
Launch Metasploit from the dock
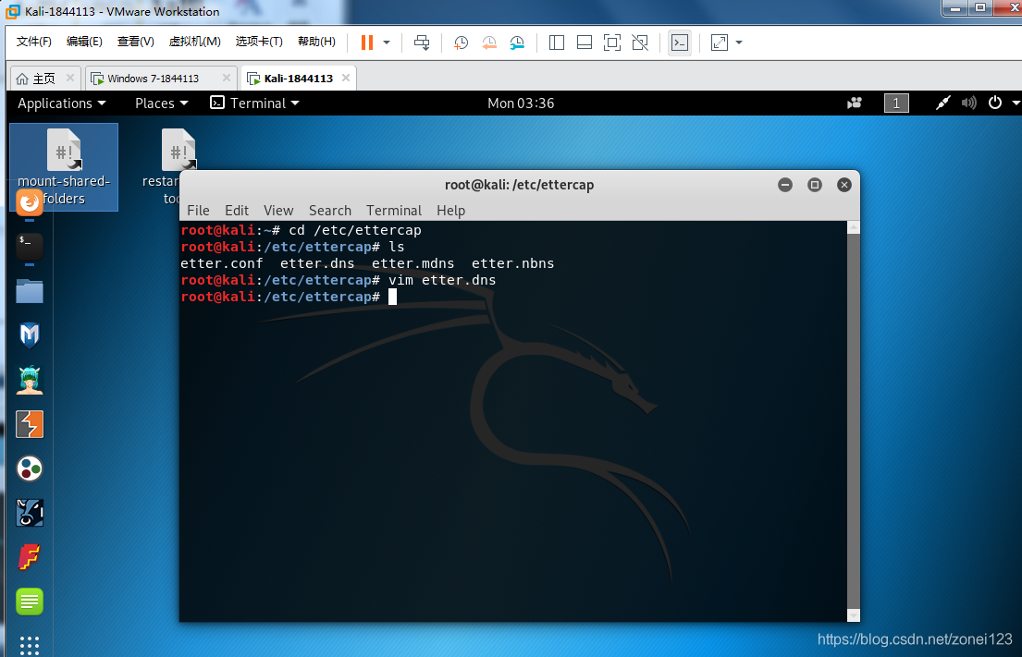(30, 335)
